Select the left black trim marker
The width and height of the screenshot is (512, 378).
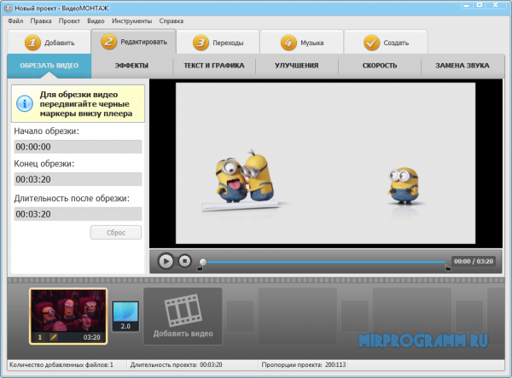coord(200,268)
